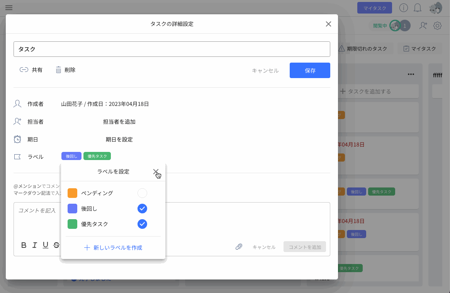
Task: Uncheck the 後回し label
Action: click(142, 209)
